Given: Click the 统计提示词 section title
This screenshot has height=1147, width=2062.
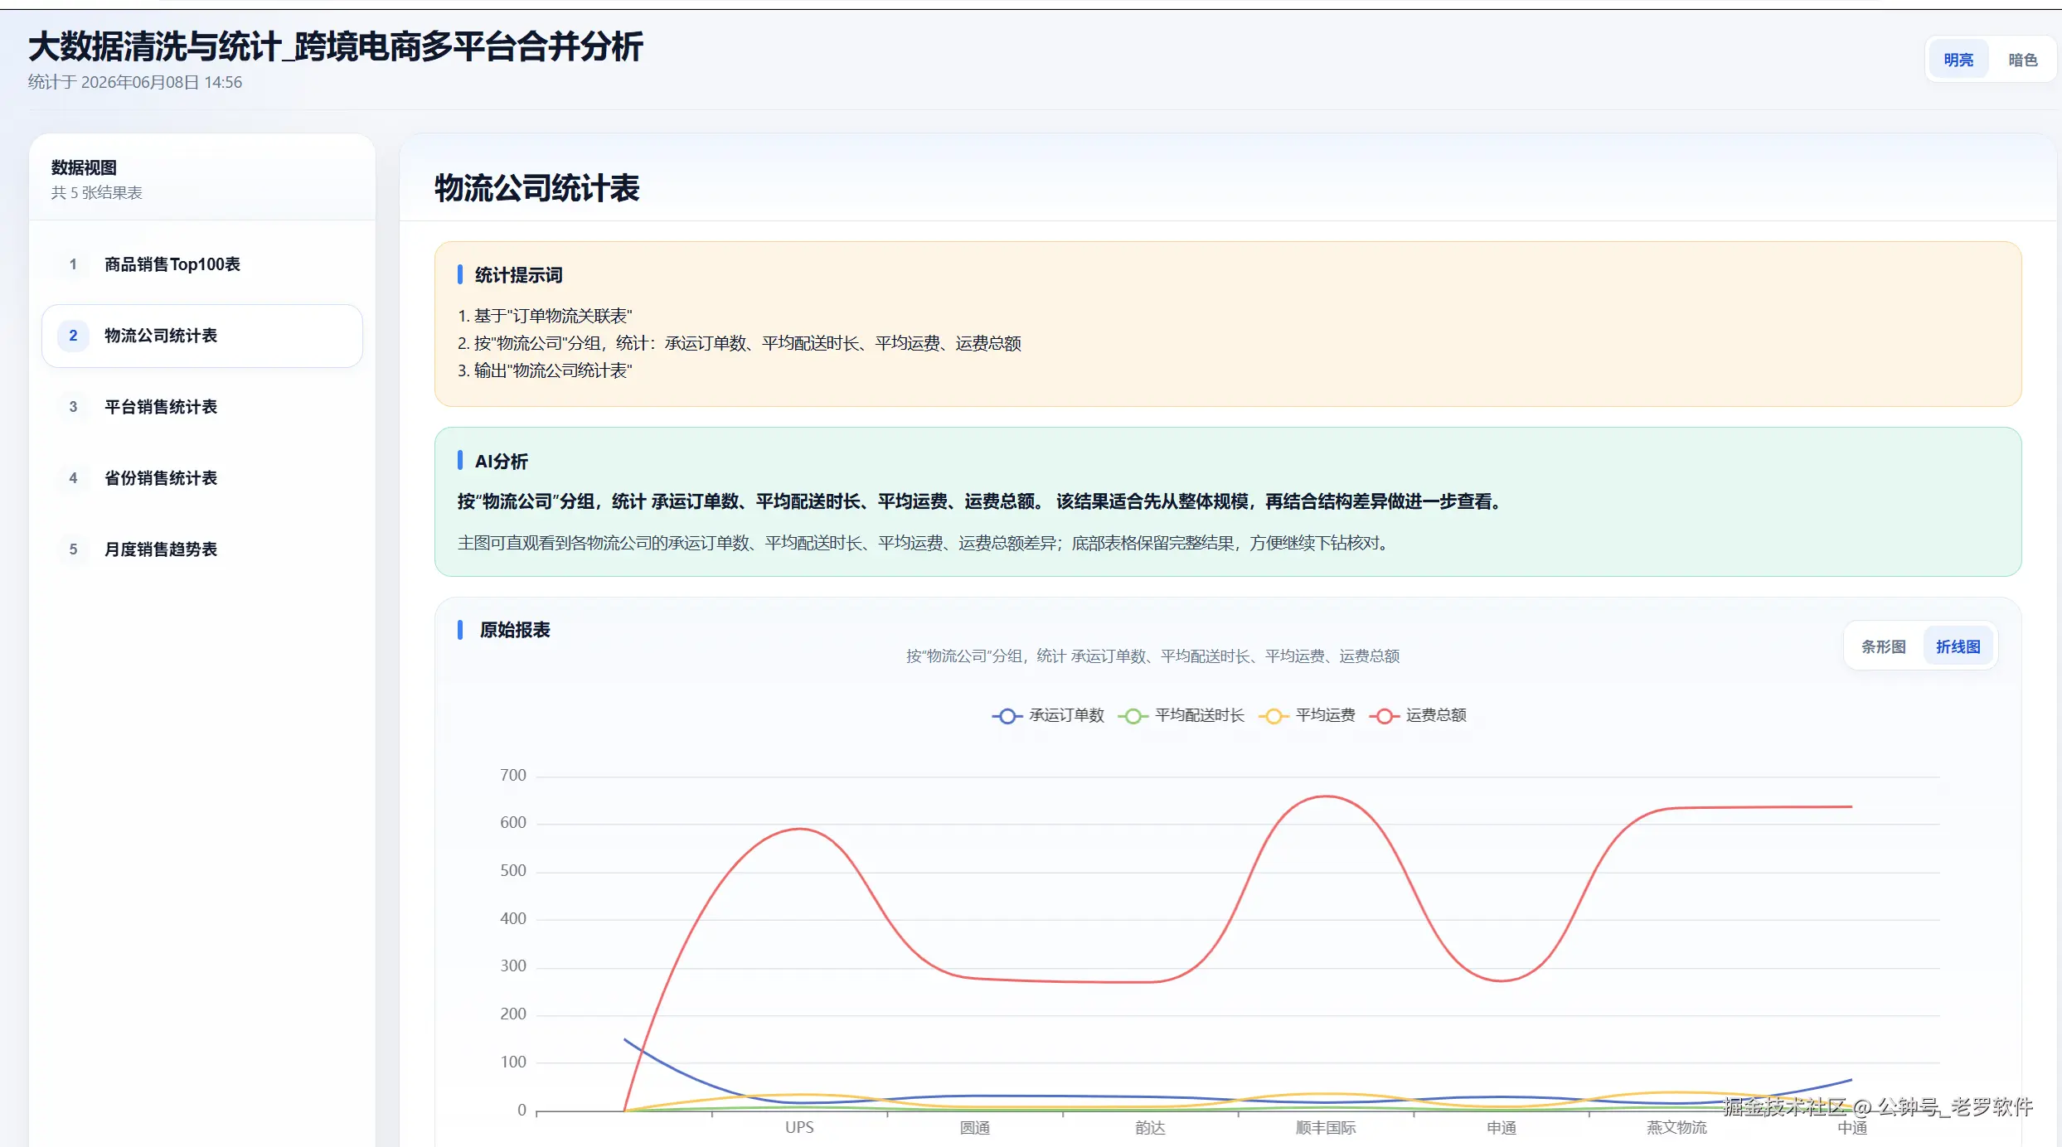Looking at the screenshot, I should (519, 275).
